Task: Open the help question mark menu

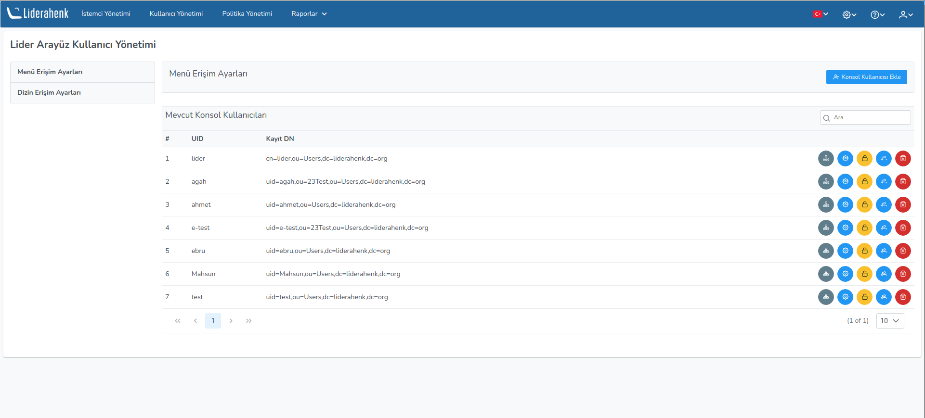Action: coord(877,14)
